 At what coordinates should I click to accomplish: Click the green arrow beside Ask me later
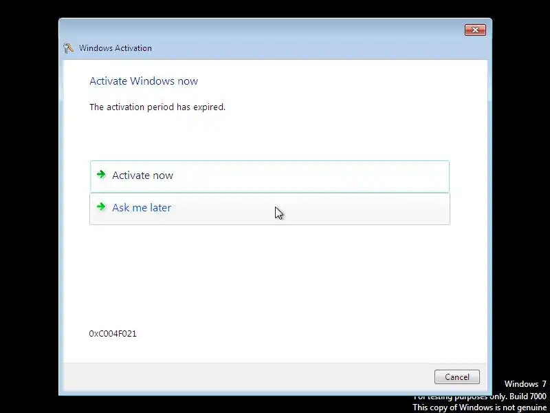pyautogui.click(x=101, y=206)
